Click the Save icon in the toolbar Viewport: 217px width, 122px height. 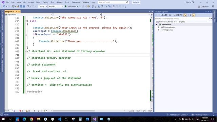(21, 6)
